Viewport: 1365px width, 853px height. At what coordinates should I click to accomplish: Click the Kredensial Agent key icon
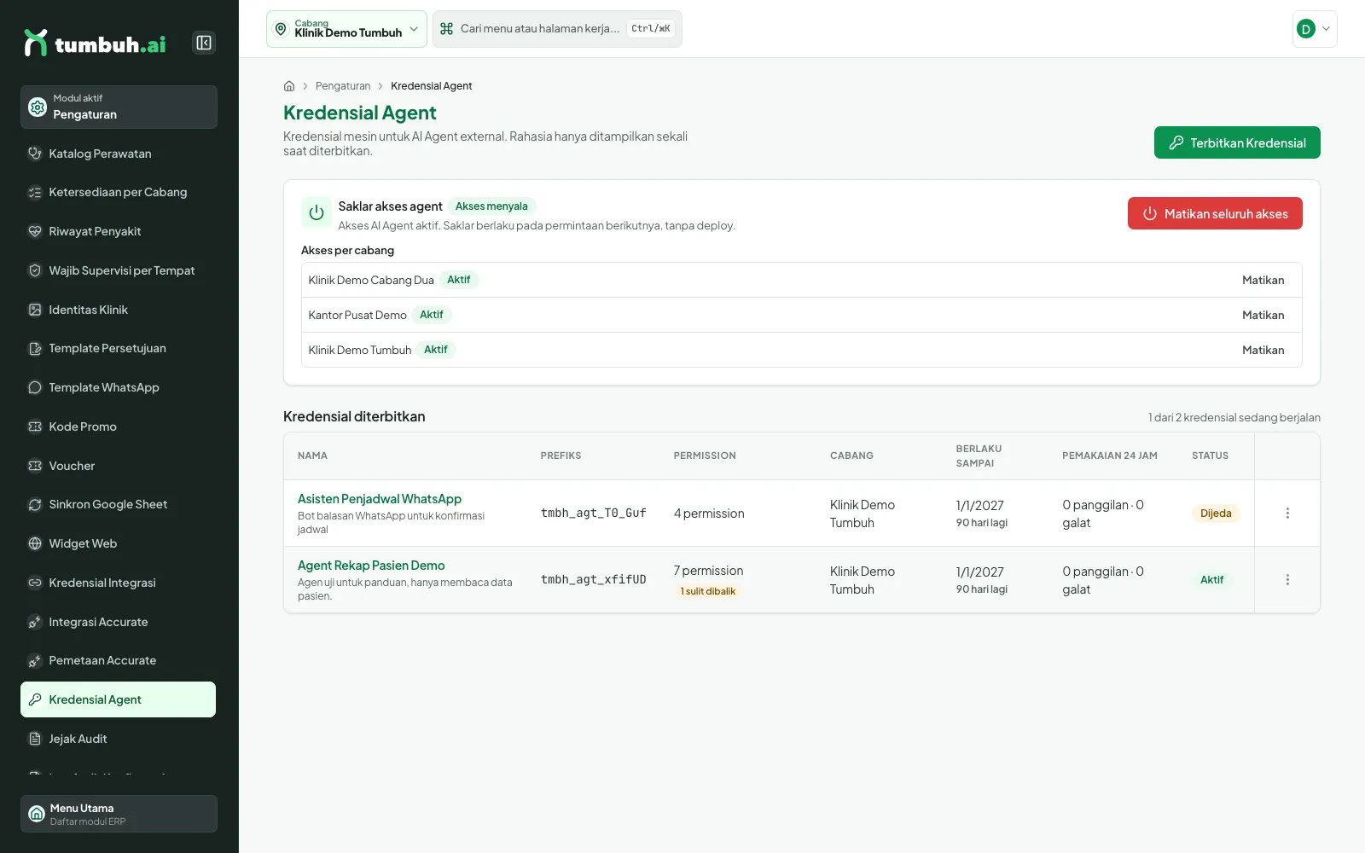[x=35, y=699]
